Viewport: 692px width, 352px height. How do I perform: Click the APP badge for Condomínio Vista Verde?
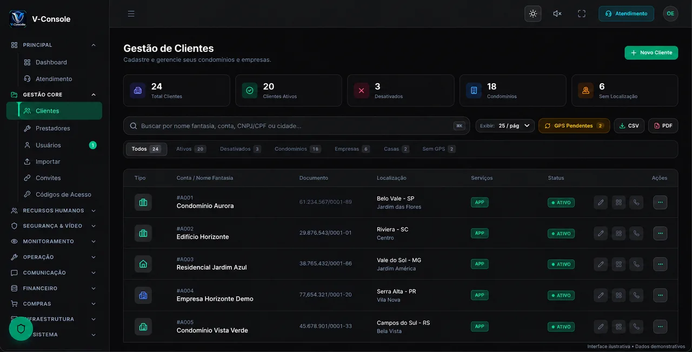coord(480,327)
